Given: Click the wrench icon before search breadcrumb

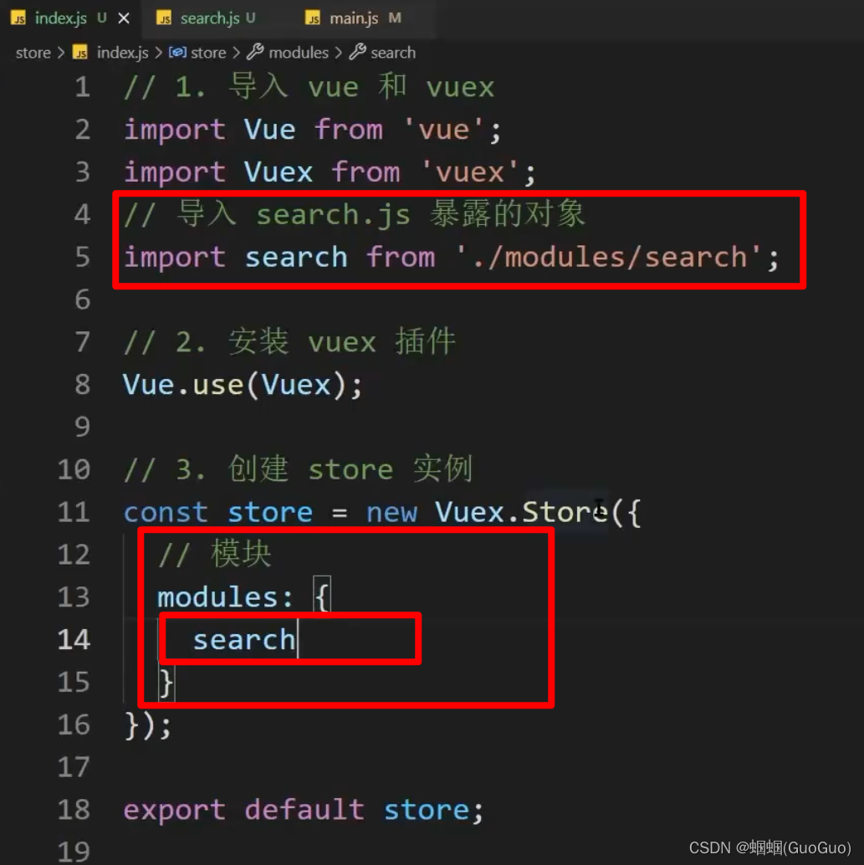Looking at the screenshot, I should 357,52.
